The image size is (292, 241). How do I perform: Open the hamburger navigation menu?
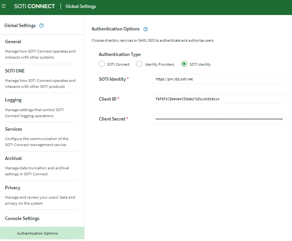[x=3, y=6]
